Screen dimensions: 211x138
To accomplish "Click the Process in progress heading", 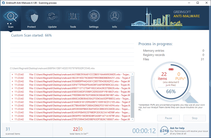I will 156,44.
